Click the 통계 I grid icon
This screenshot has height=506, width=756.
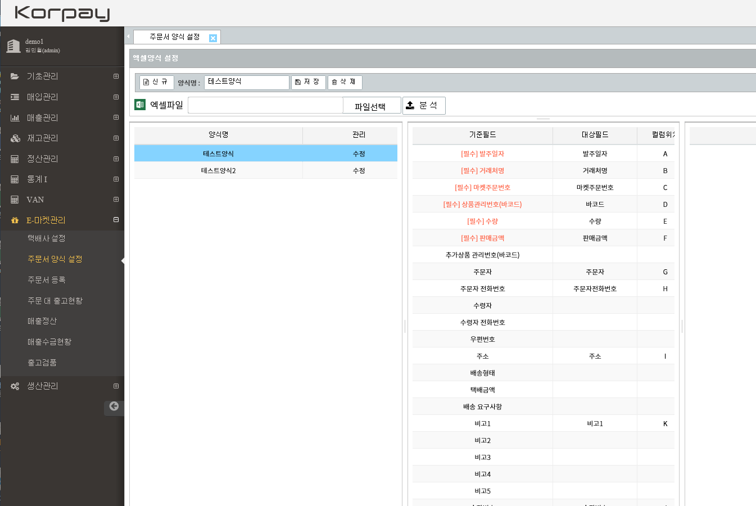pos(15,179)
